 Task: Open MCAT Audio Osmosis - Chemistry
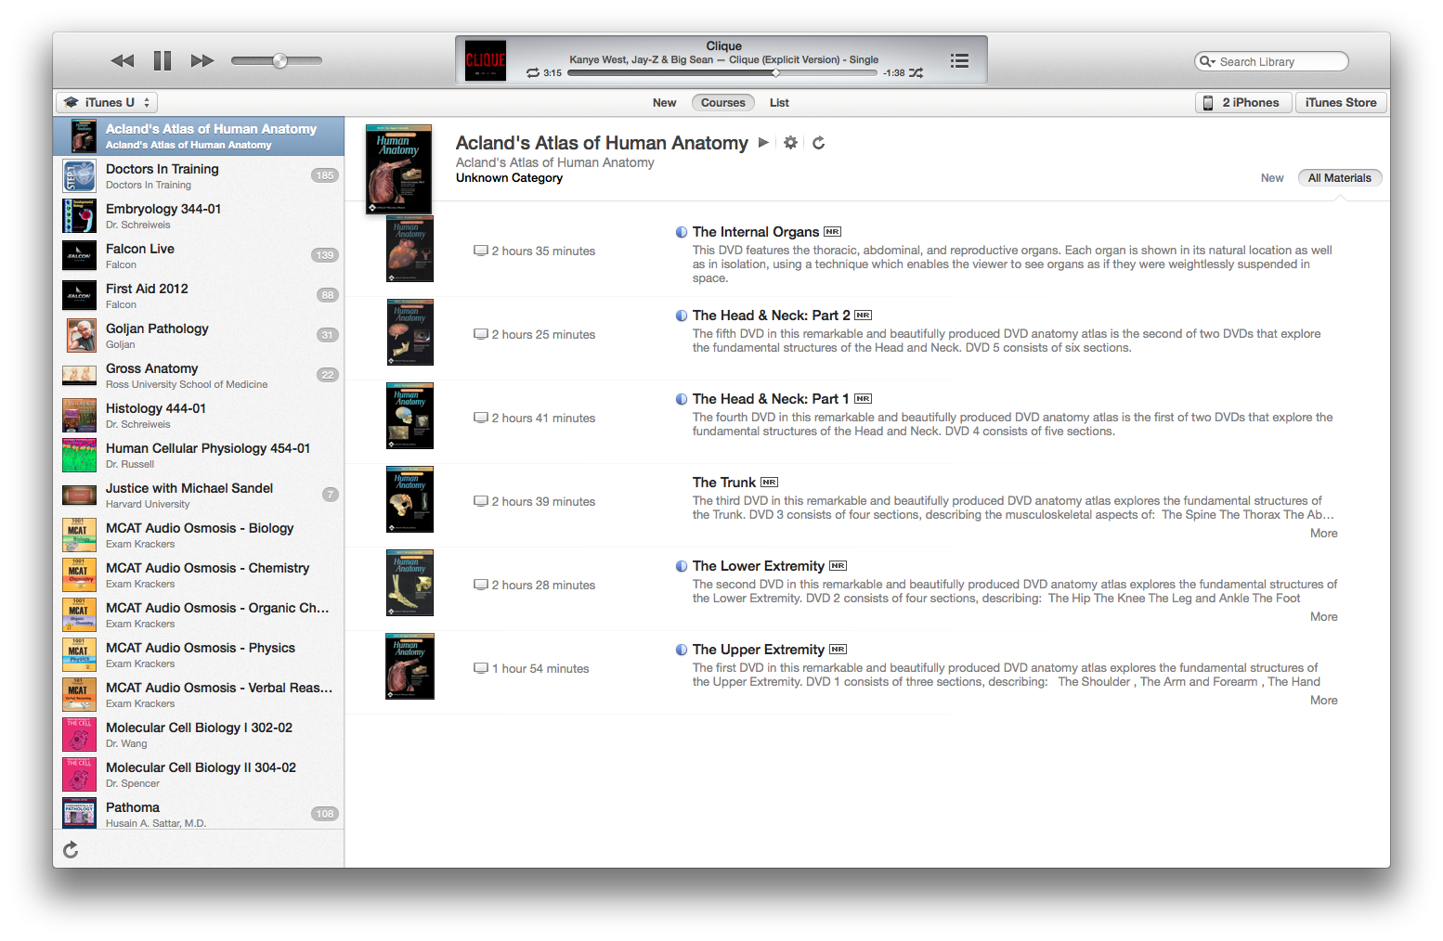(199, 574)
